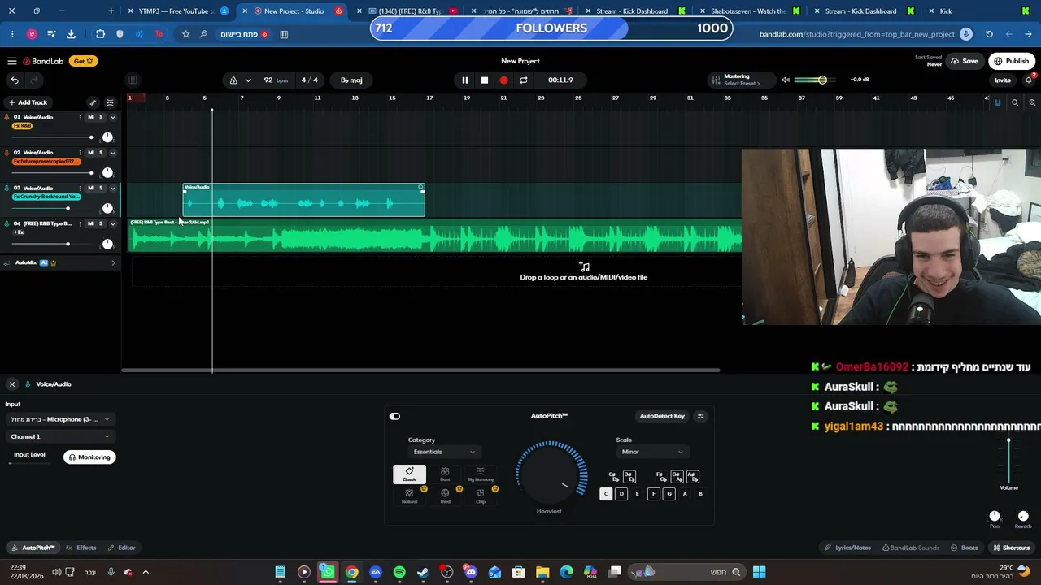The height and width of the screenshot is (585, 1041).
Task: Stop playback
Action: click(x=484, y=80)
